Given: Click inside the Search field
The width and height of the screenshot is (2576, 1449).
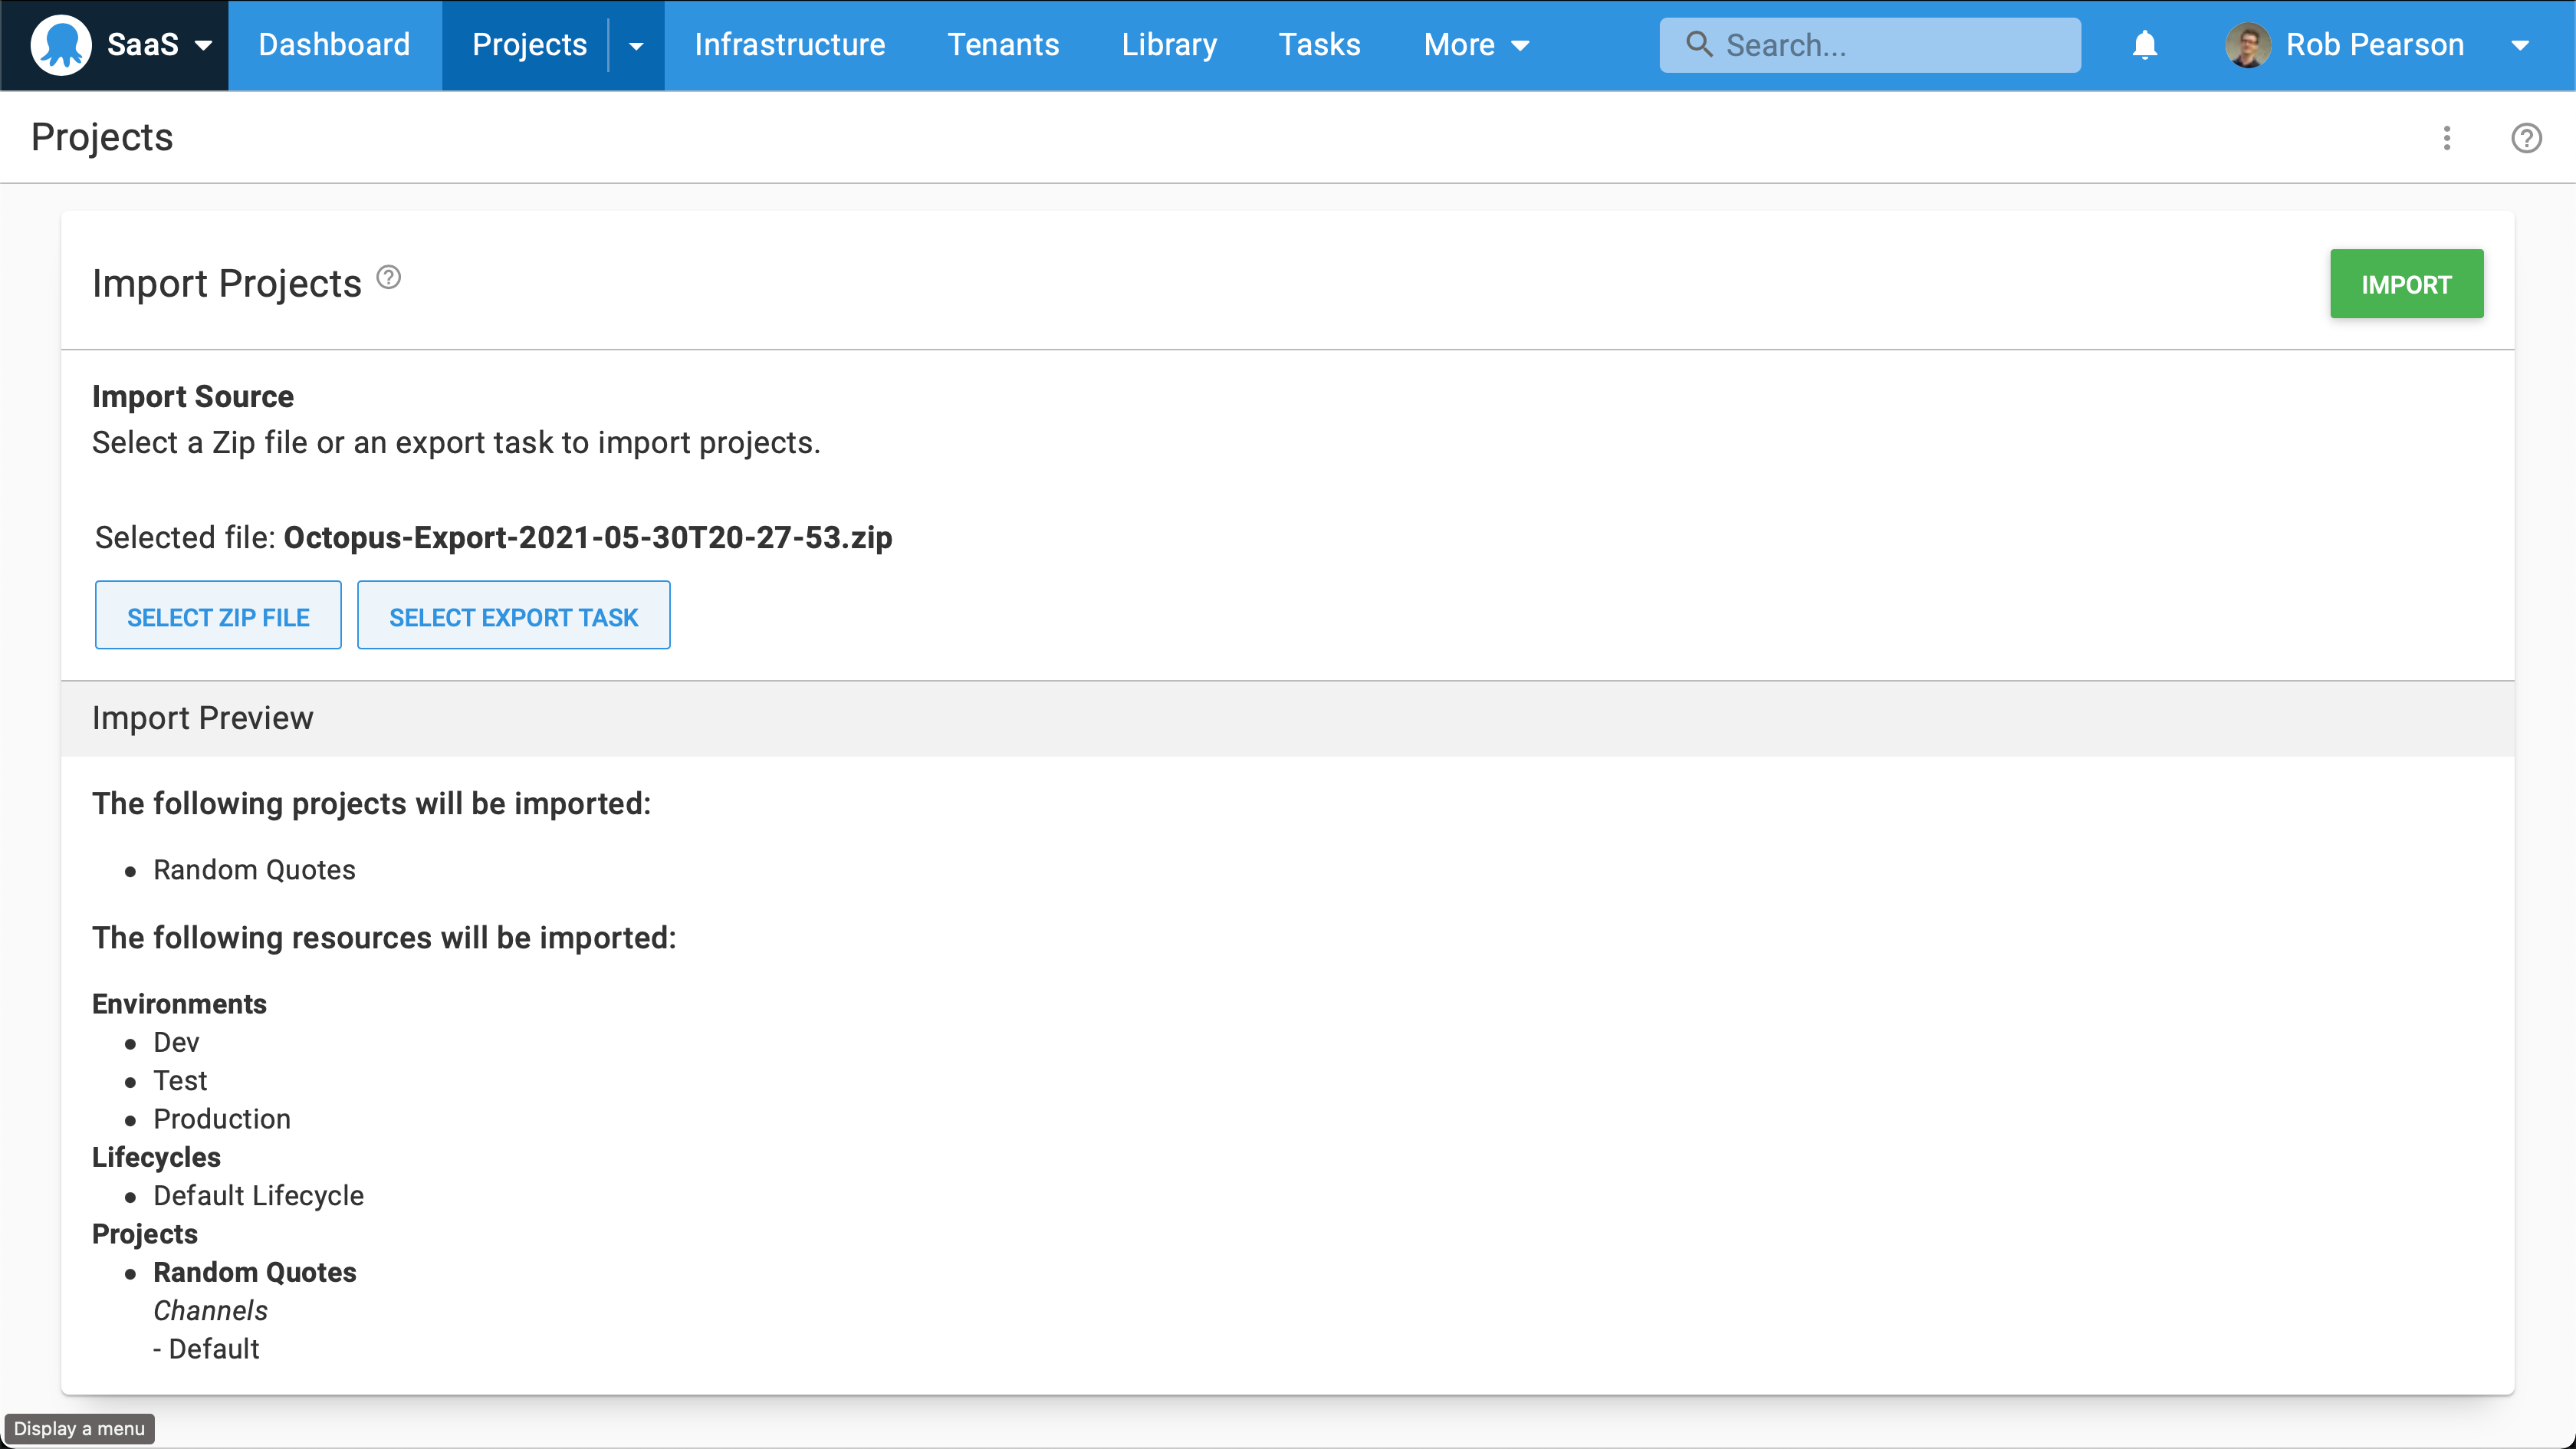Looking at the screenshot, I should coord(1880,44).
